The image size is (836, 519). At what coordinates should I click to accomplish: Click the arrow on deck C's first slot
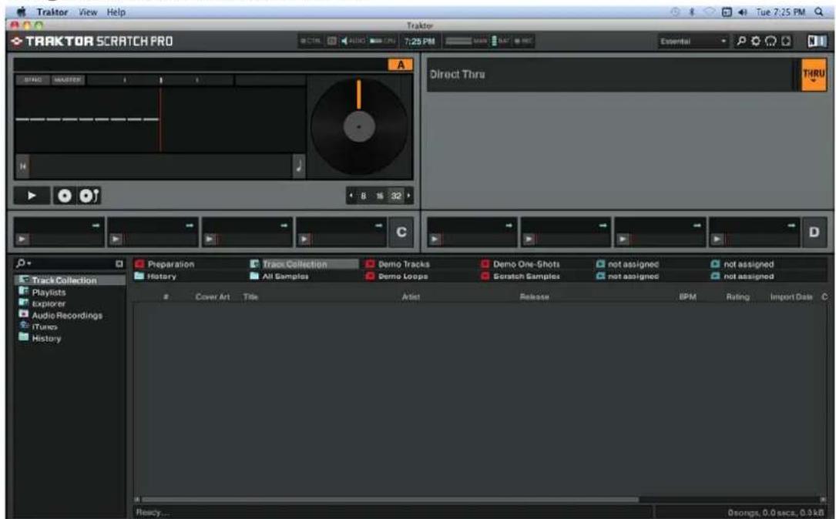tap(96, 226)
